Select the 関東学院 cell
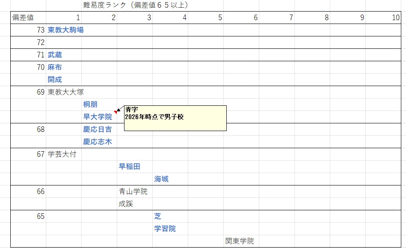The image size is (406, 248). (241, 241)
